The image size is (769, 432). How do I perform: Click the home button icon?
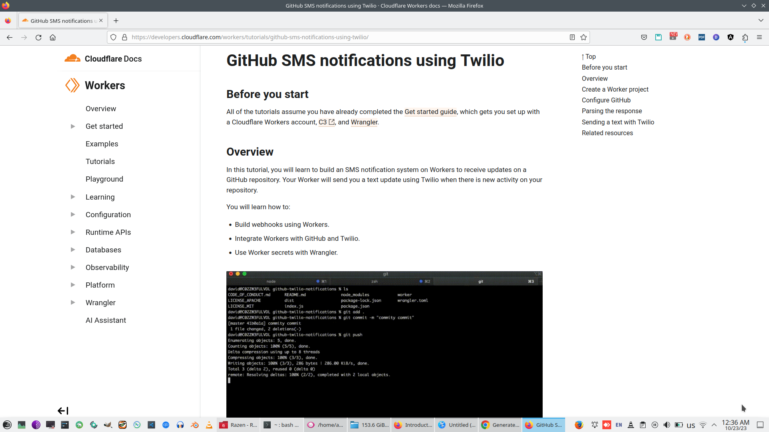[52, 37]
